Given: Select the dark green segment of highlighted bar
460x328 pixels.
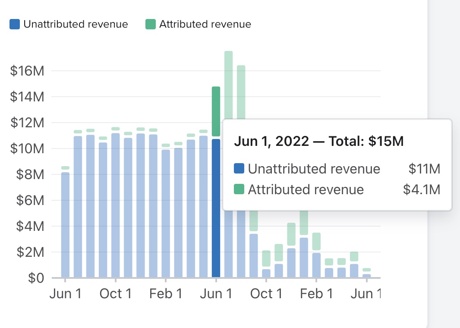Looking at the screenshot, I should pyautogui.click(x=216, y=111).
